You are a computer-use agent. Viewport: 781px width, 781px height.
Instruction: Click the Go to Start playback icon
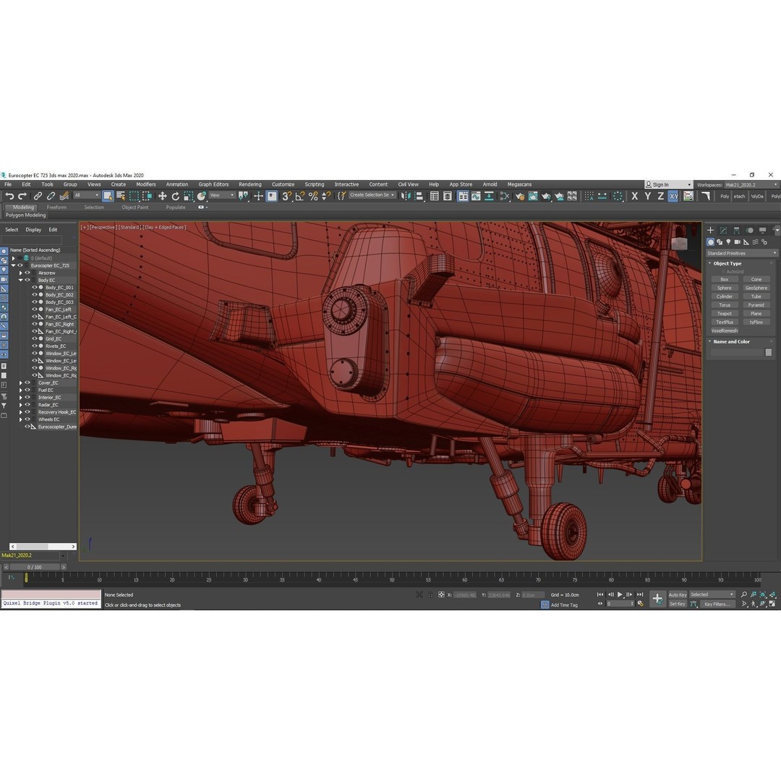pos(600,594)
